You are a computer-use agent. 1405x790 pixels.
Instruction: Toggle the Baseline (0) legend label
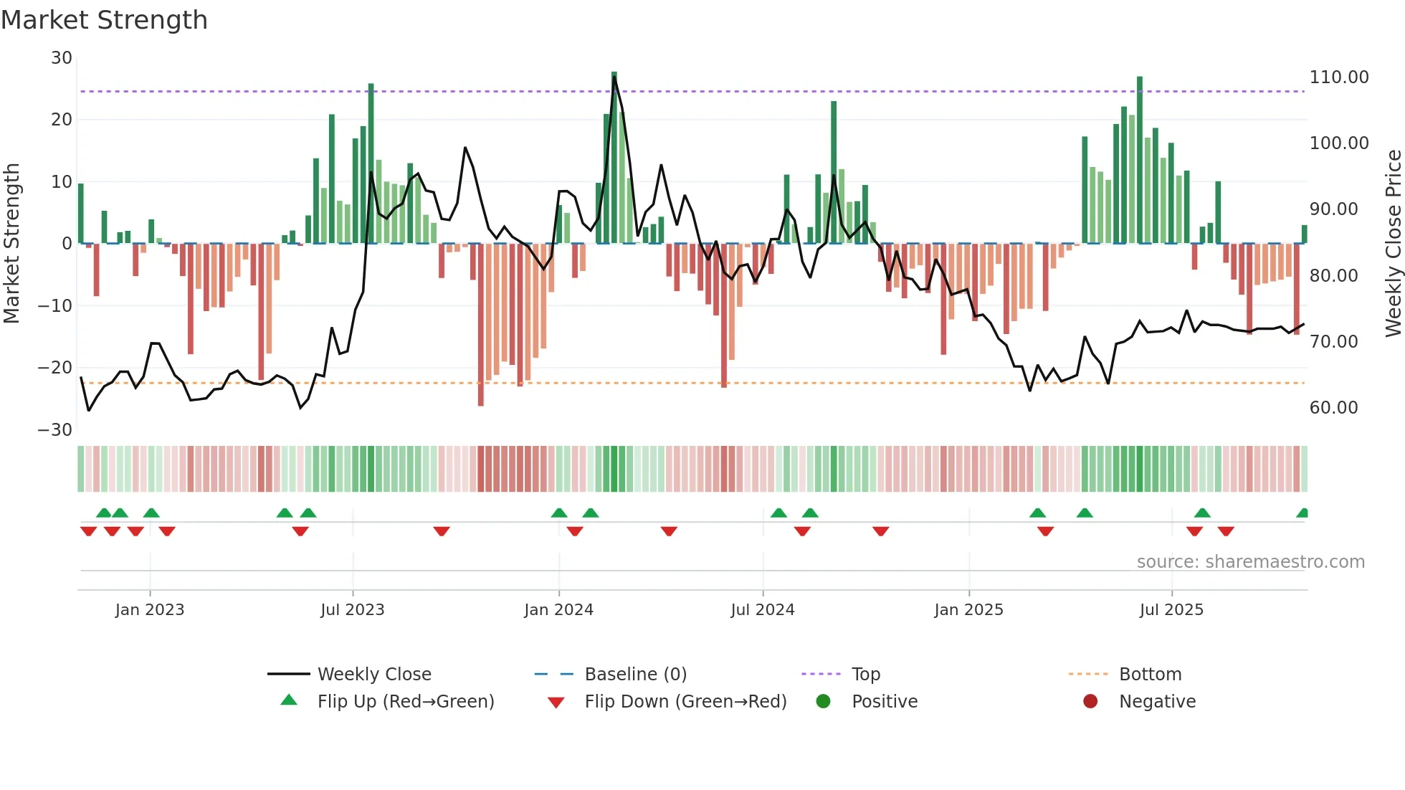pyautogui.click(x=636, y=674)
